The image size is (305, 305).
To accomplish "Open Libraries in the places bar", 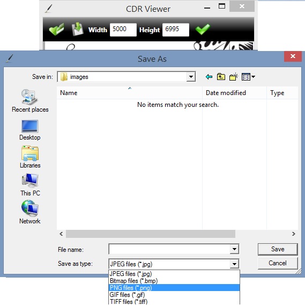I will 30,157.
